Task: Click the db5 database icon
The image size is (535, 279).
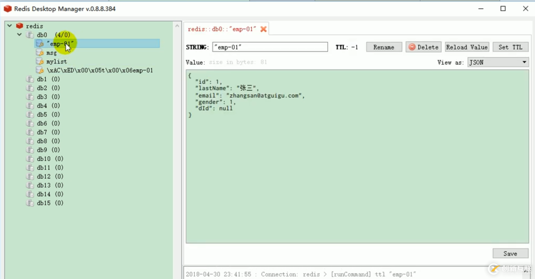Action: tap(30, 114)
